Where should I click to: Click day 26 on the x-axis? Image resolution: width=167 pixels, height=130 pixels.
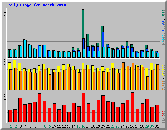coord(132,126)
